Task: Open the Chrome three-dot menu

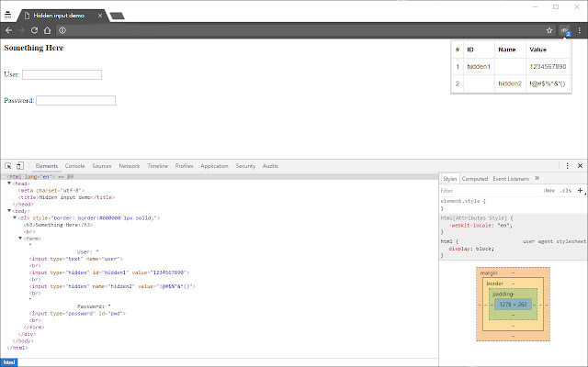Action: (580, 30)
